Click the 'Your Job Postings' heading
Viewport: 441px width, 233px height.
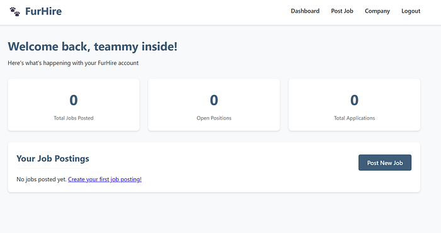click(x=53, y=159)
